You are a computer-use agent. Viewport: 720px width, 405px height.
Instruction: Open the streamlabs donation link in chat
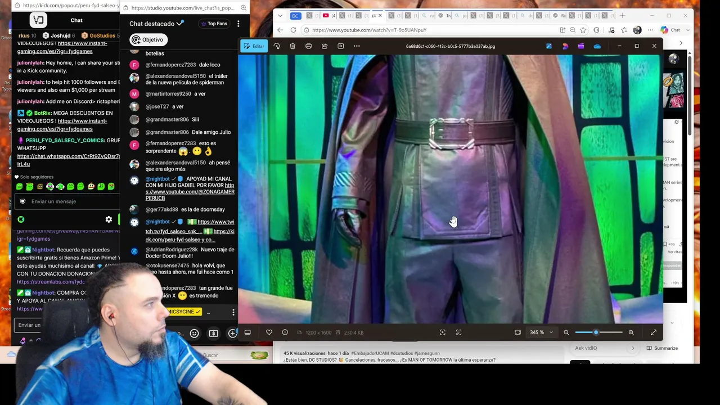point(51,282)
